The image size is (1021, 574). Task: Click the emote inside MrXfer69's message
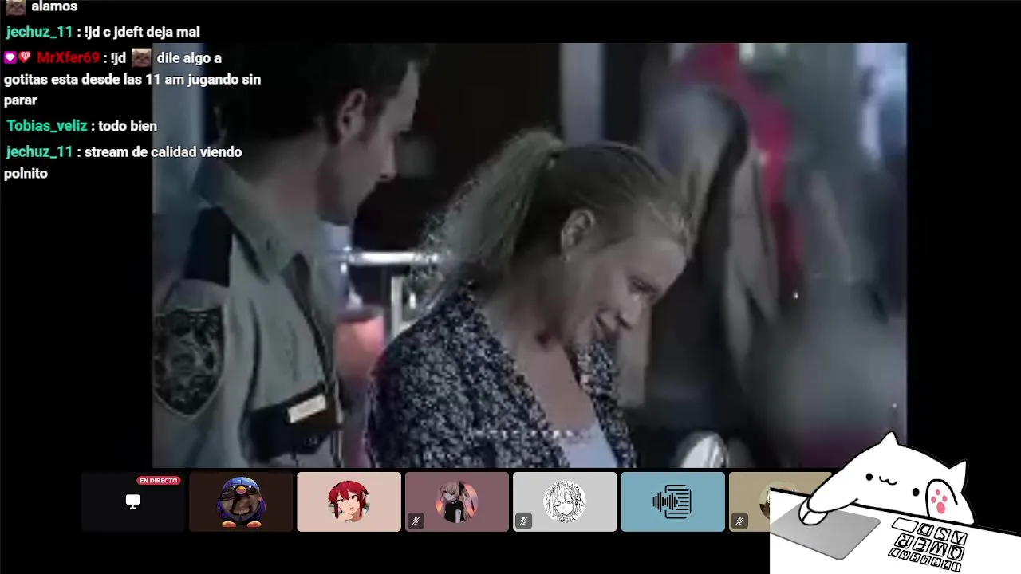(141, 57)
